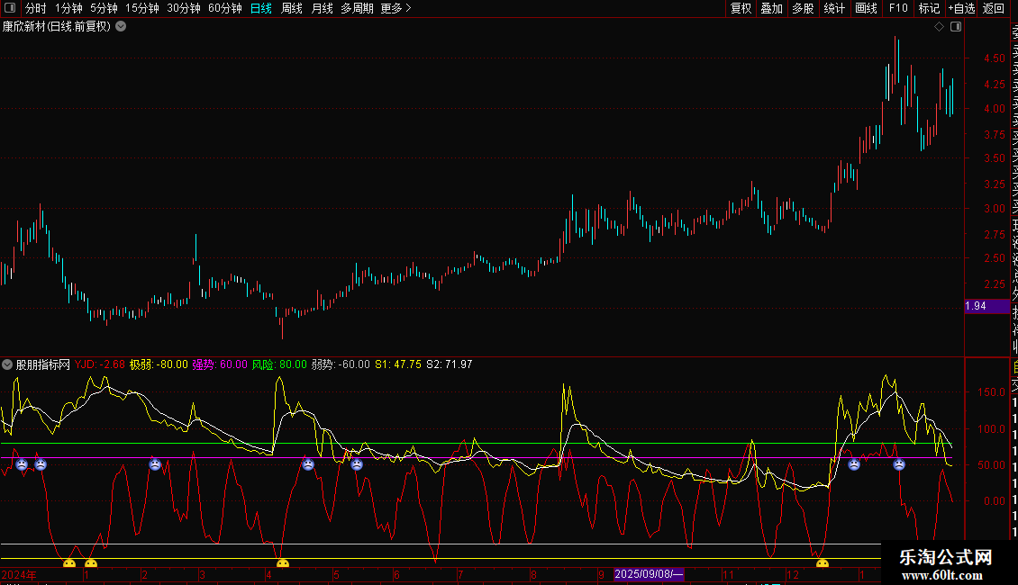Click the yellow smiley marker near April
Screen dimensions: 1018x585
(x=283, y=564)
